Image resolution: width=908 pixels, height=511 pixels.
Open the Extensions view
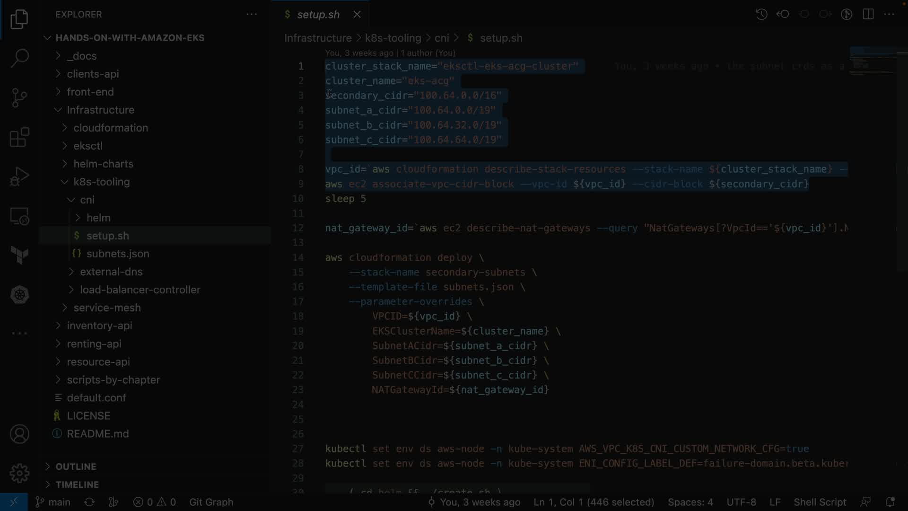(x=19, y=138)
